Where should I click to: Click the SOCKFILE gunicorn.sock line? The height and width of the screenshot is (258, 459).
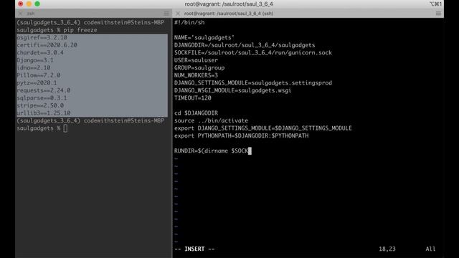(253, 52)
